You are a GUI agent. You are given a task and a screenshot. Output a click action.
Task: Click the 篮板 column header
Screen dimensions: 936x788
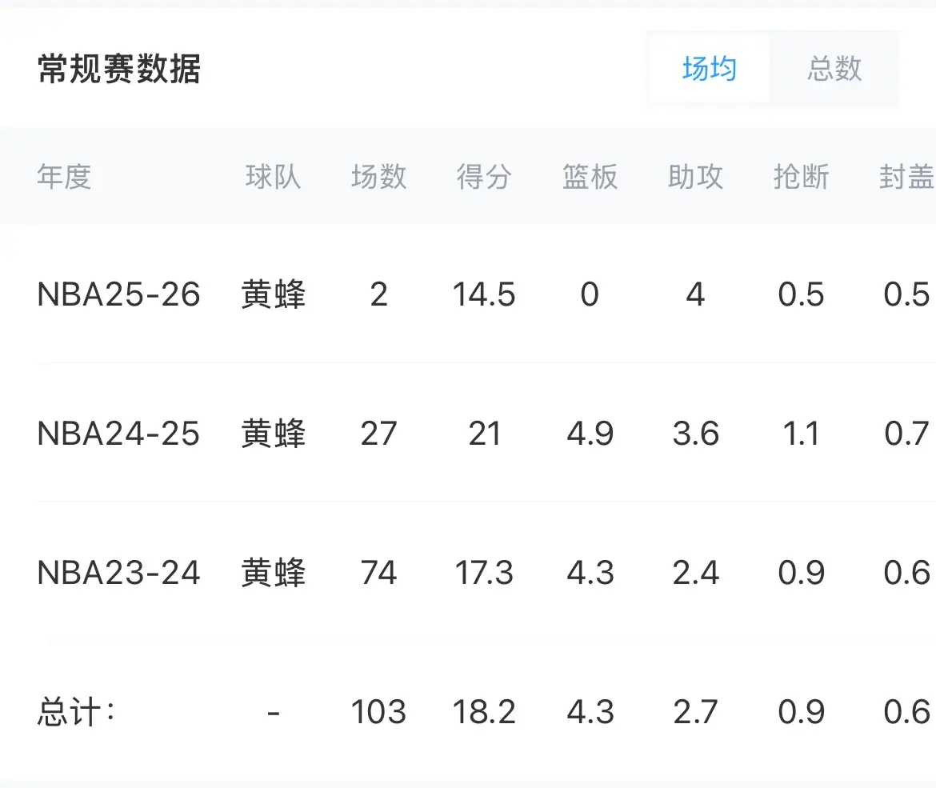click(590, 176)
